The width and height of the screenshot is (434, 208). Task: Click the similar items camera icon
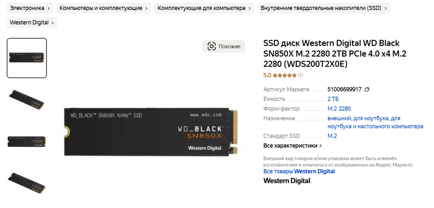coord(212,46)
